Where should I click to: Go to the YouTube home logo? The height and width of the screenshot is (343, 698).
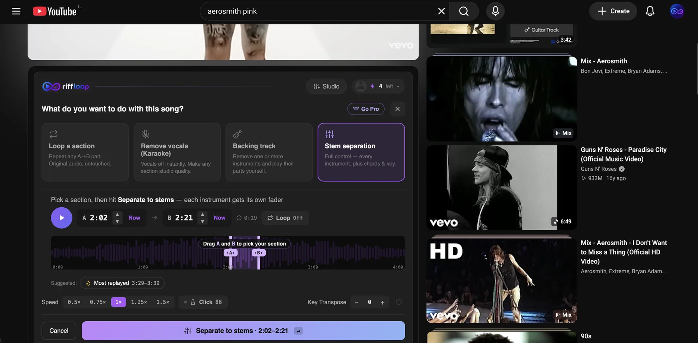pos(55,11)
